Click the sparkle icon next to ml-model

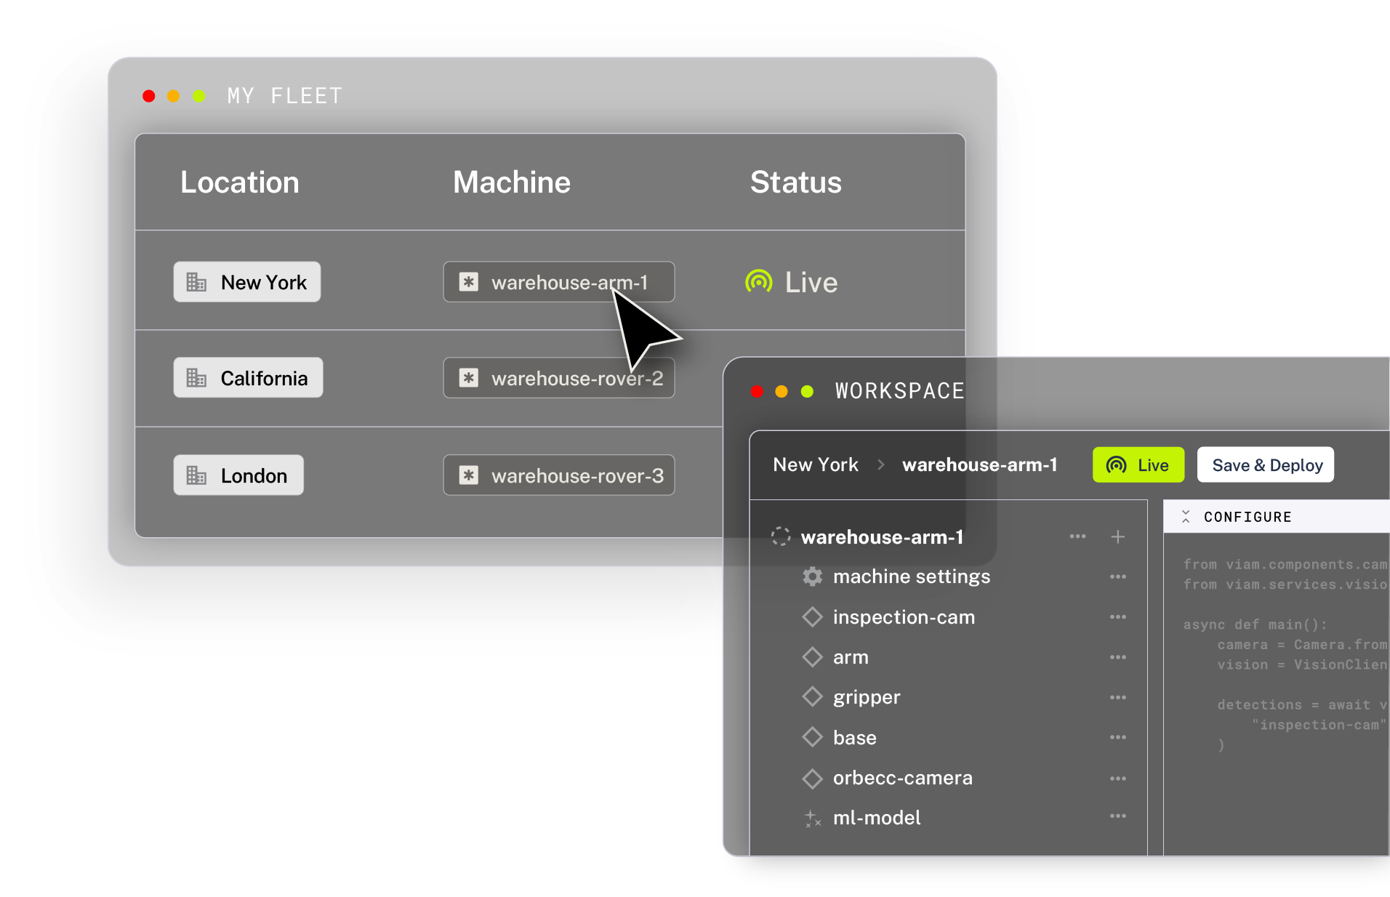pos(812,817)
